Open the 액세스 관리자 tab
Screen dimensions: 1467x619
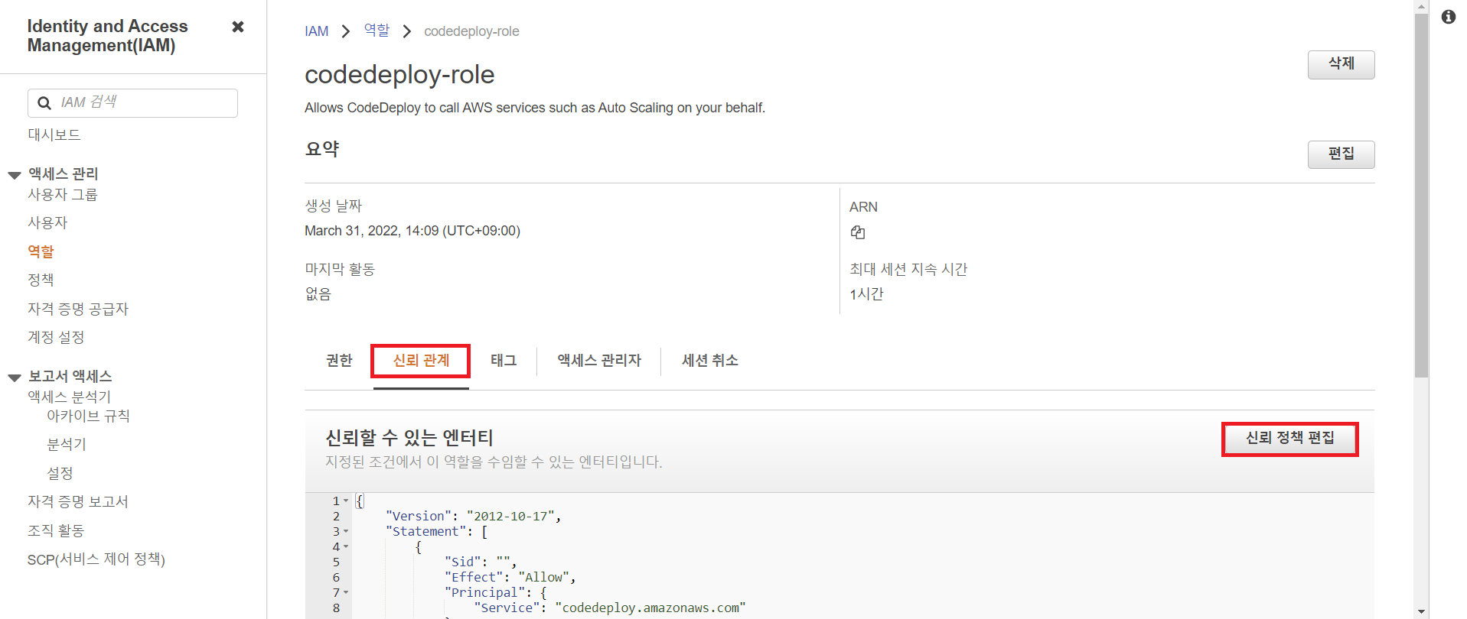(599, 361)
